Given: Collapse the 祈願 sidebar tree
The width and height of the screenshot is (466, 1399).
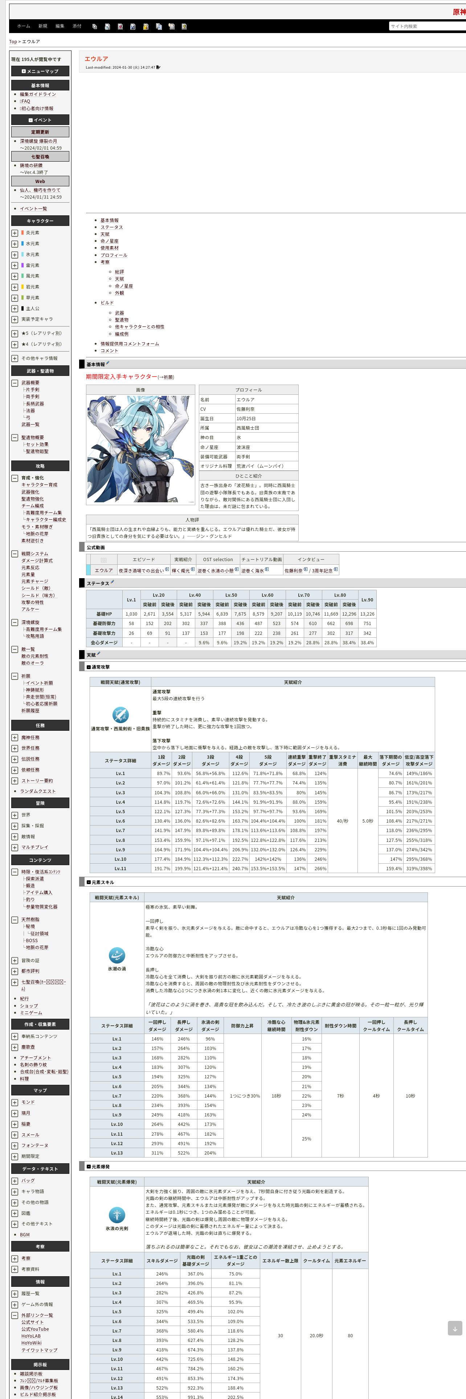Looking at the screenshot, I should click(15, 676).
